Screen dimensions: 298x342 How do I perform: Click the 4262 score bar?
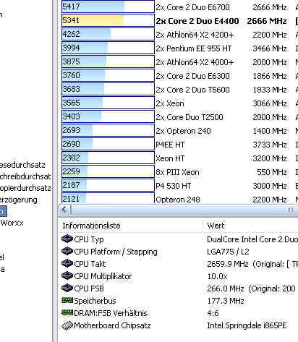108,34
